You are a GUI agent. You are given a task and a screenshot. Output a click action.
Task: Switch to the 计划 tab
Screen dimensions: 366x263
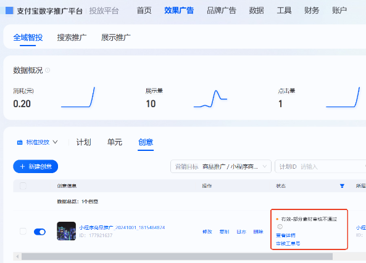tap(83, 142)
